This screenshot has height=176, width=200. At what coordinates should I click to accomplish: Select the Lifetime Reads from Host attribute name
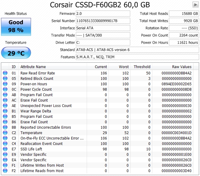click(x=42, y=171)
